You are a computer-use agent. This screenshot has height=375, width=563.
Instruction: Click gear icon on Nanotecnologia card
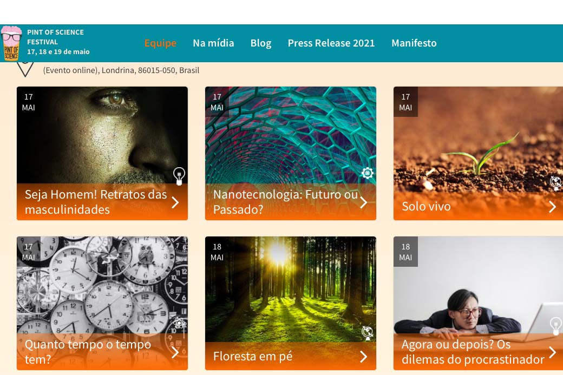[368, 173]
